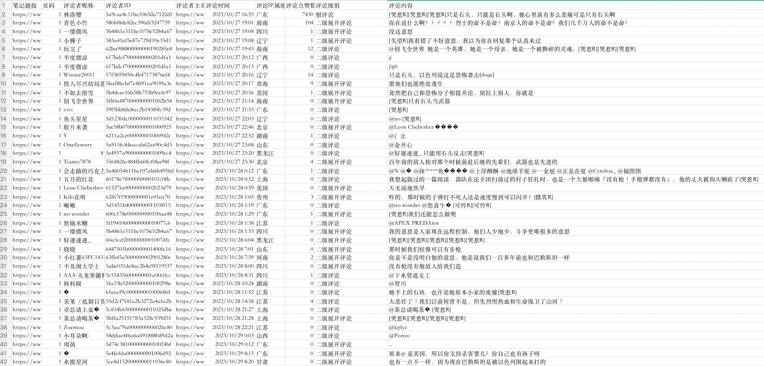Click like count cell 7430

tap(300, 14)
